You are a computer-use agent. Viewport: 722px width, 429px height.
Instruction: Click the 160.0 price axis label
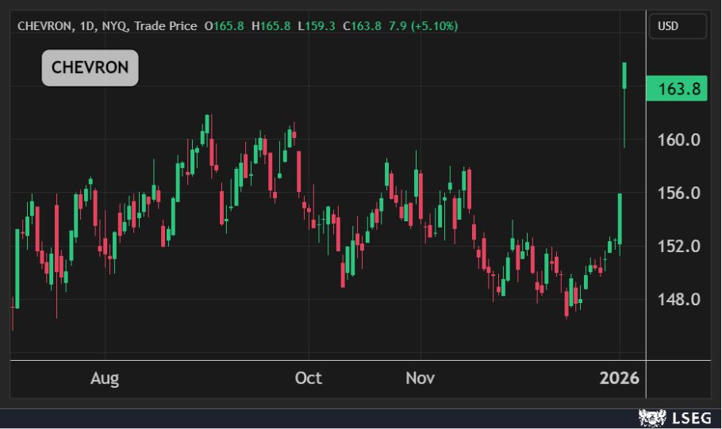[x=678, y=140]
